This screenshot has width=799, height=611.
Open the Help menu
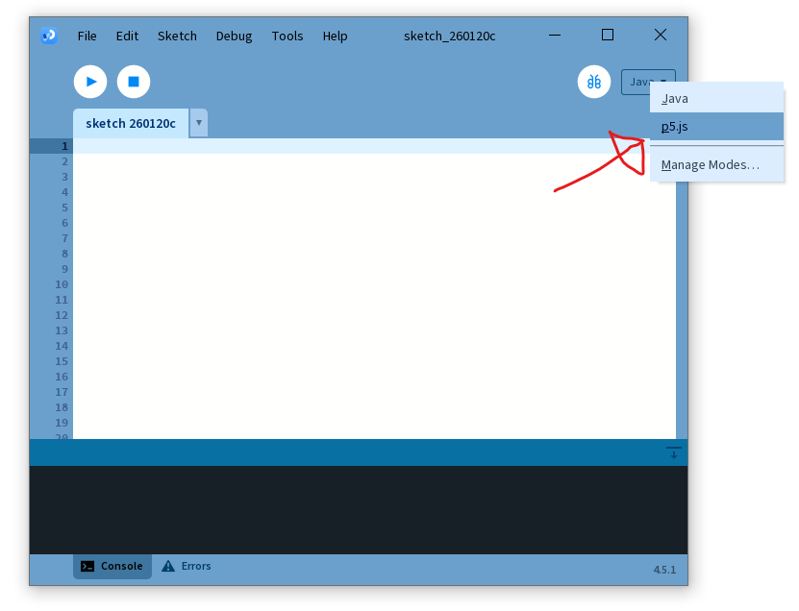click(336, 36)
